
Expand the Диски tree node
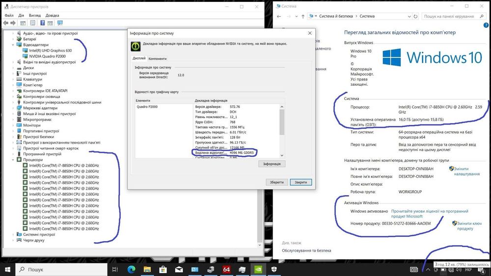tap(13, 68)
